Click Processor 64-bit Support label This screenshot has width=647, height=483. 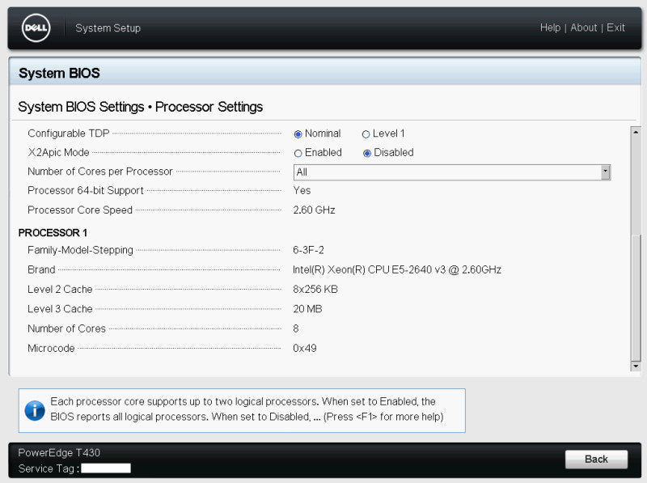pyautogui.click(x=86, y=190)
